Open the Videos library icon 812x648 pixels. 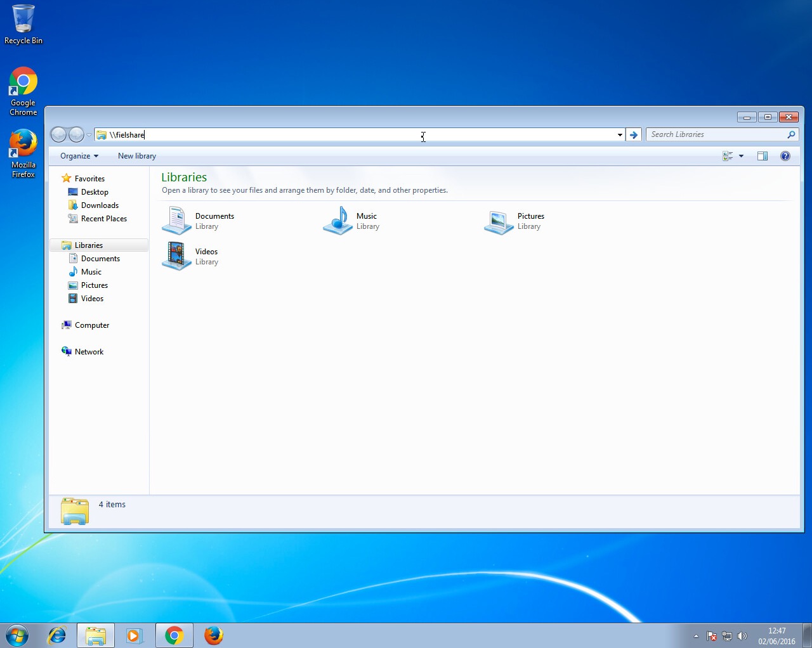coord(176,257)
